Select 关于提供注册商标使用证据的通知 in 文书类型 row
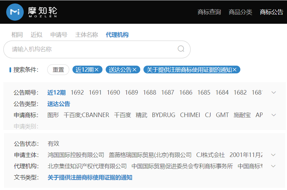The height and width of the screenshot is (190, 287). [90, 177]
